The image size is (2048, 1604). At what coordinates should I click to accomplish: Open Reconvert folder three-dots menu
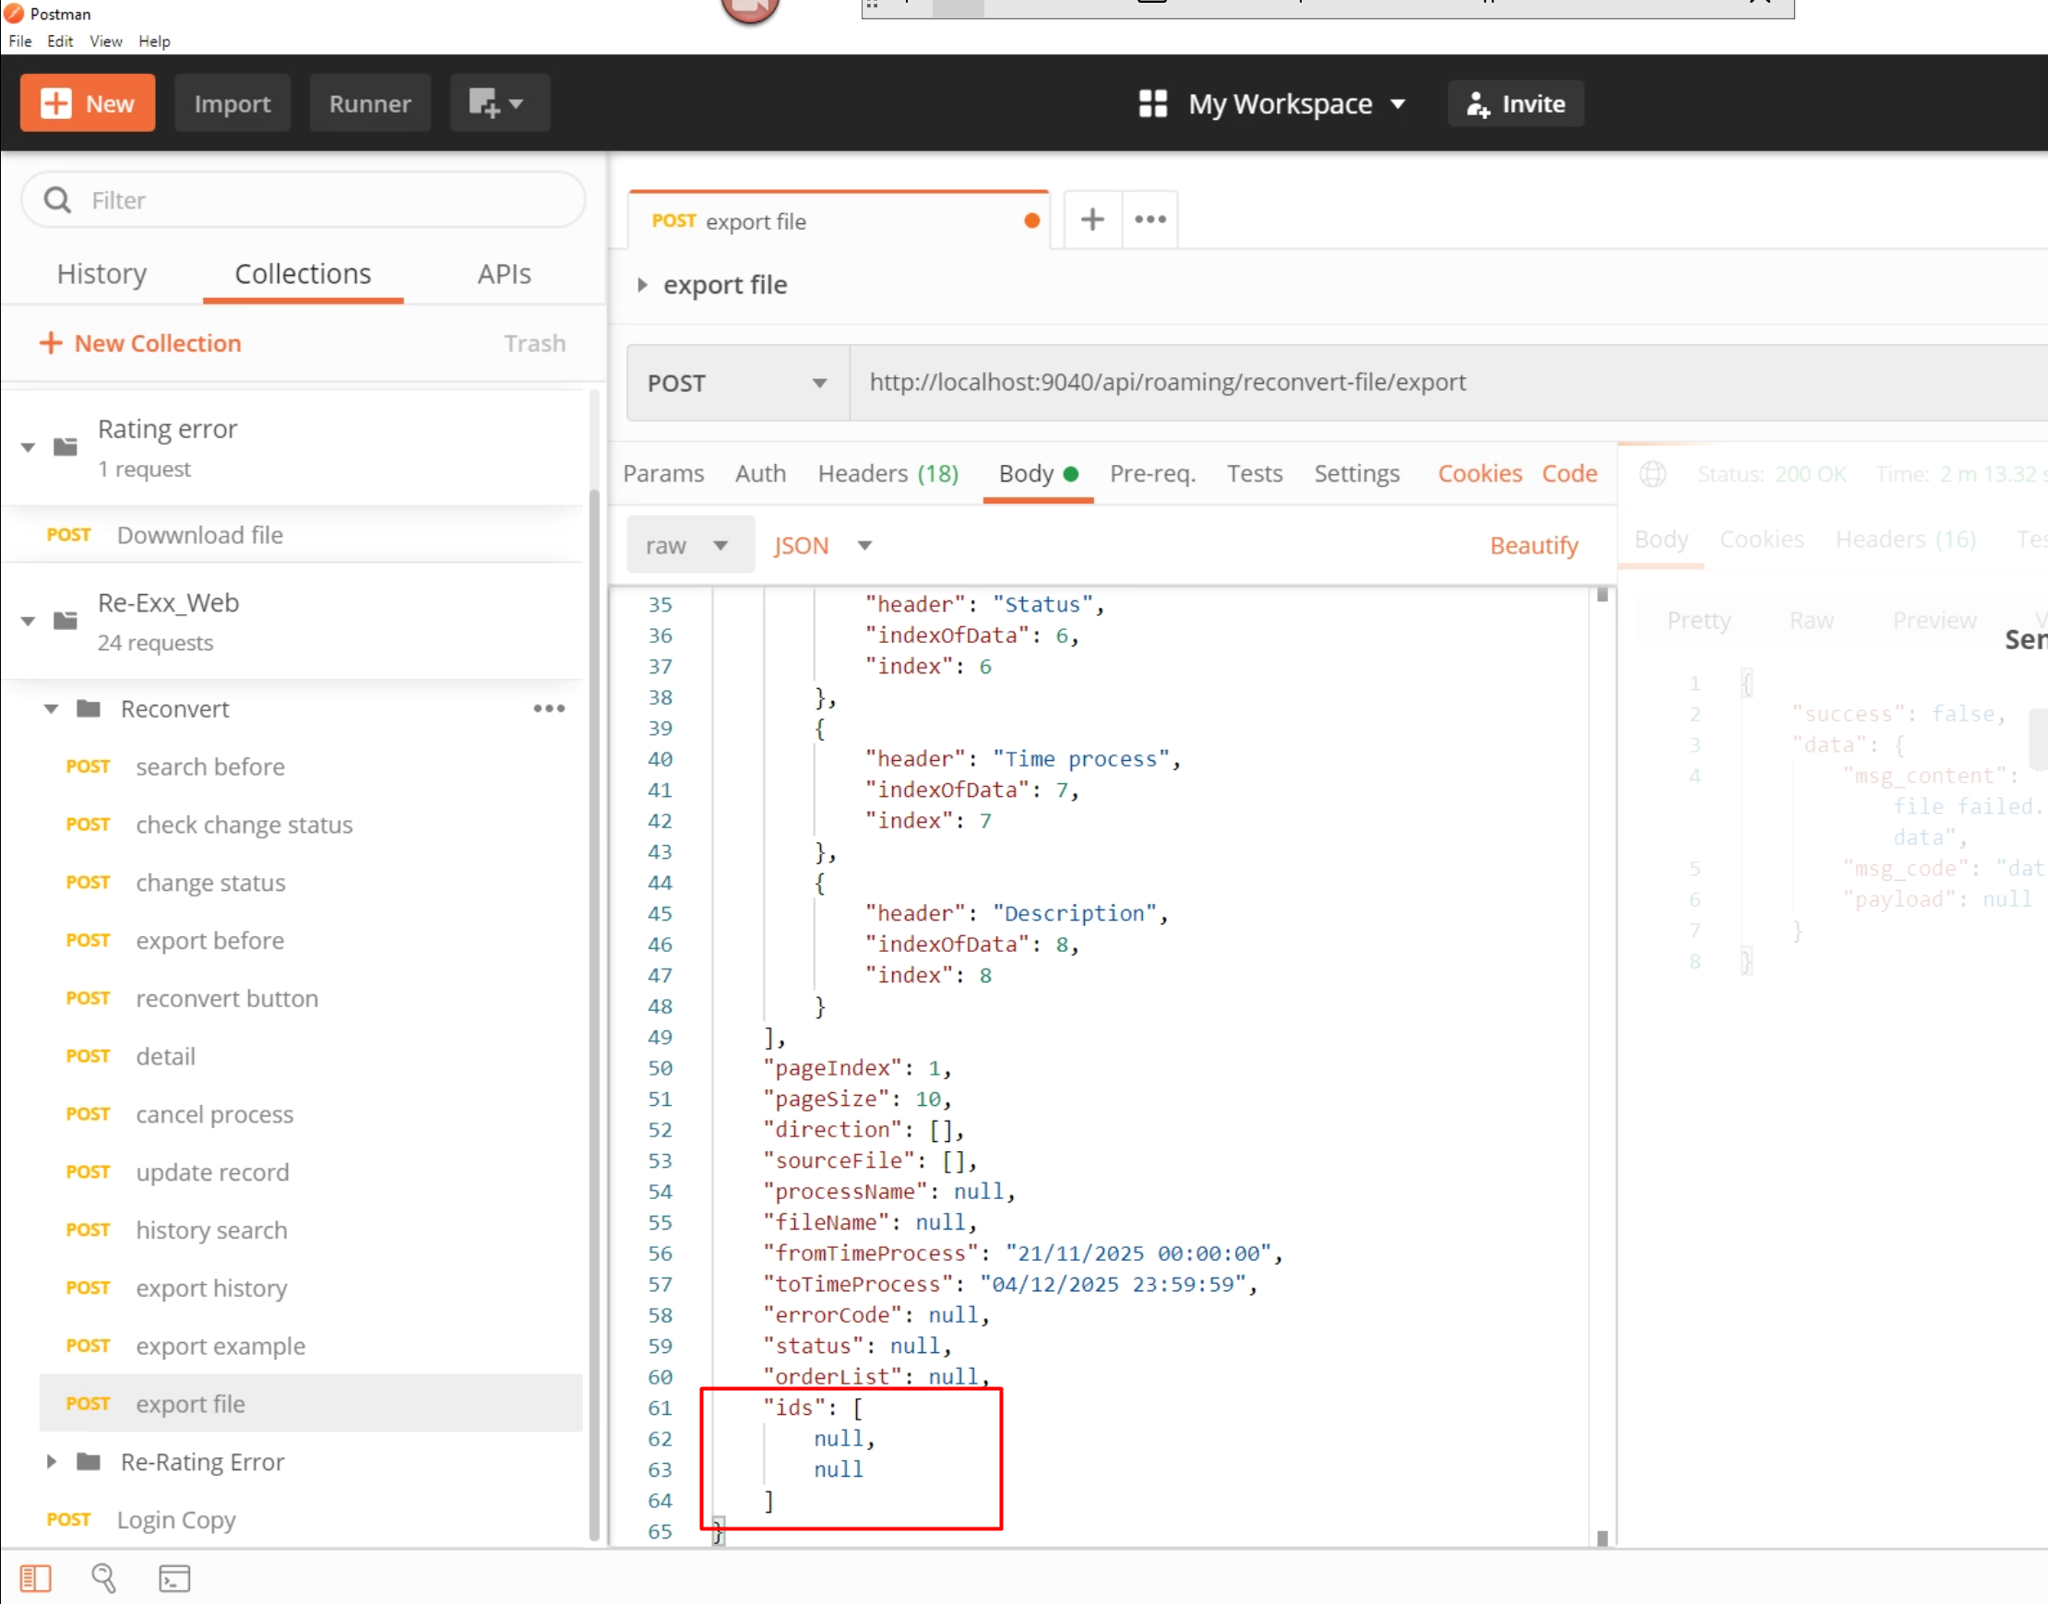(x=549, y=709)
